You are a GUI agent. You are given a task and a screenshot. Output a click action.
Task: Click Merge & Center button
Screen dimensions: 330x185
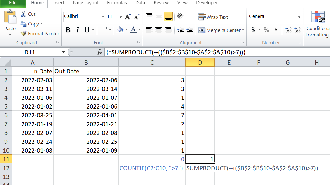tap(219, 30)
